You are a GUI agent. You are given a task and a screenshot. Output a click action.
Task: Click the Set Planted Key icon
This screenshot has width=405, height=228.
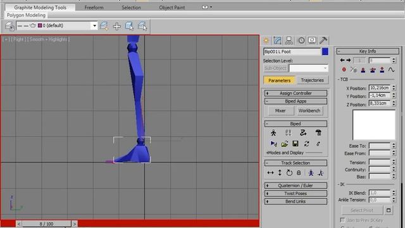point(363,70)
